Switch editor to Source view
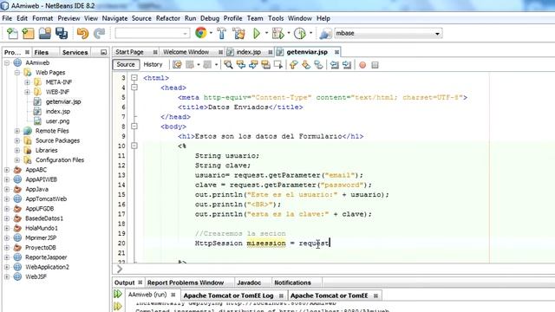 (x=126, y=64)
